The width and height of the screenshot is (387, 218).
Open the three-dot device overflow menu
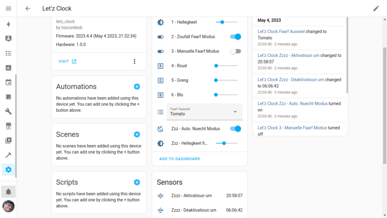[x=134, y=61]
